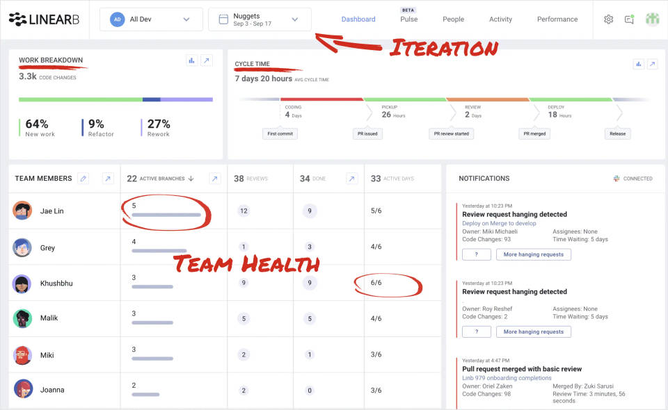Open Team Members expand arrow icon

point(107,179)
